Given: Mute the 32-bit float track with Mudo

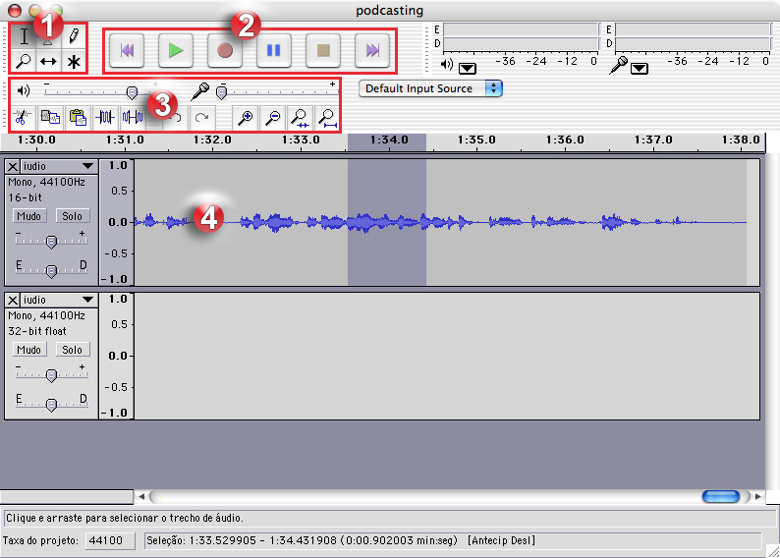Looking at the screenshot, I should pyautogui.click(x=29, y=350).
